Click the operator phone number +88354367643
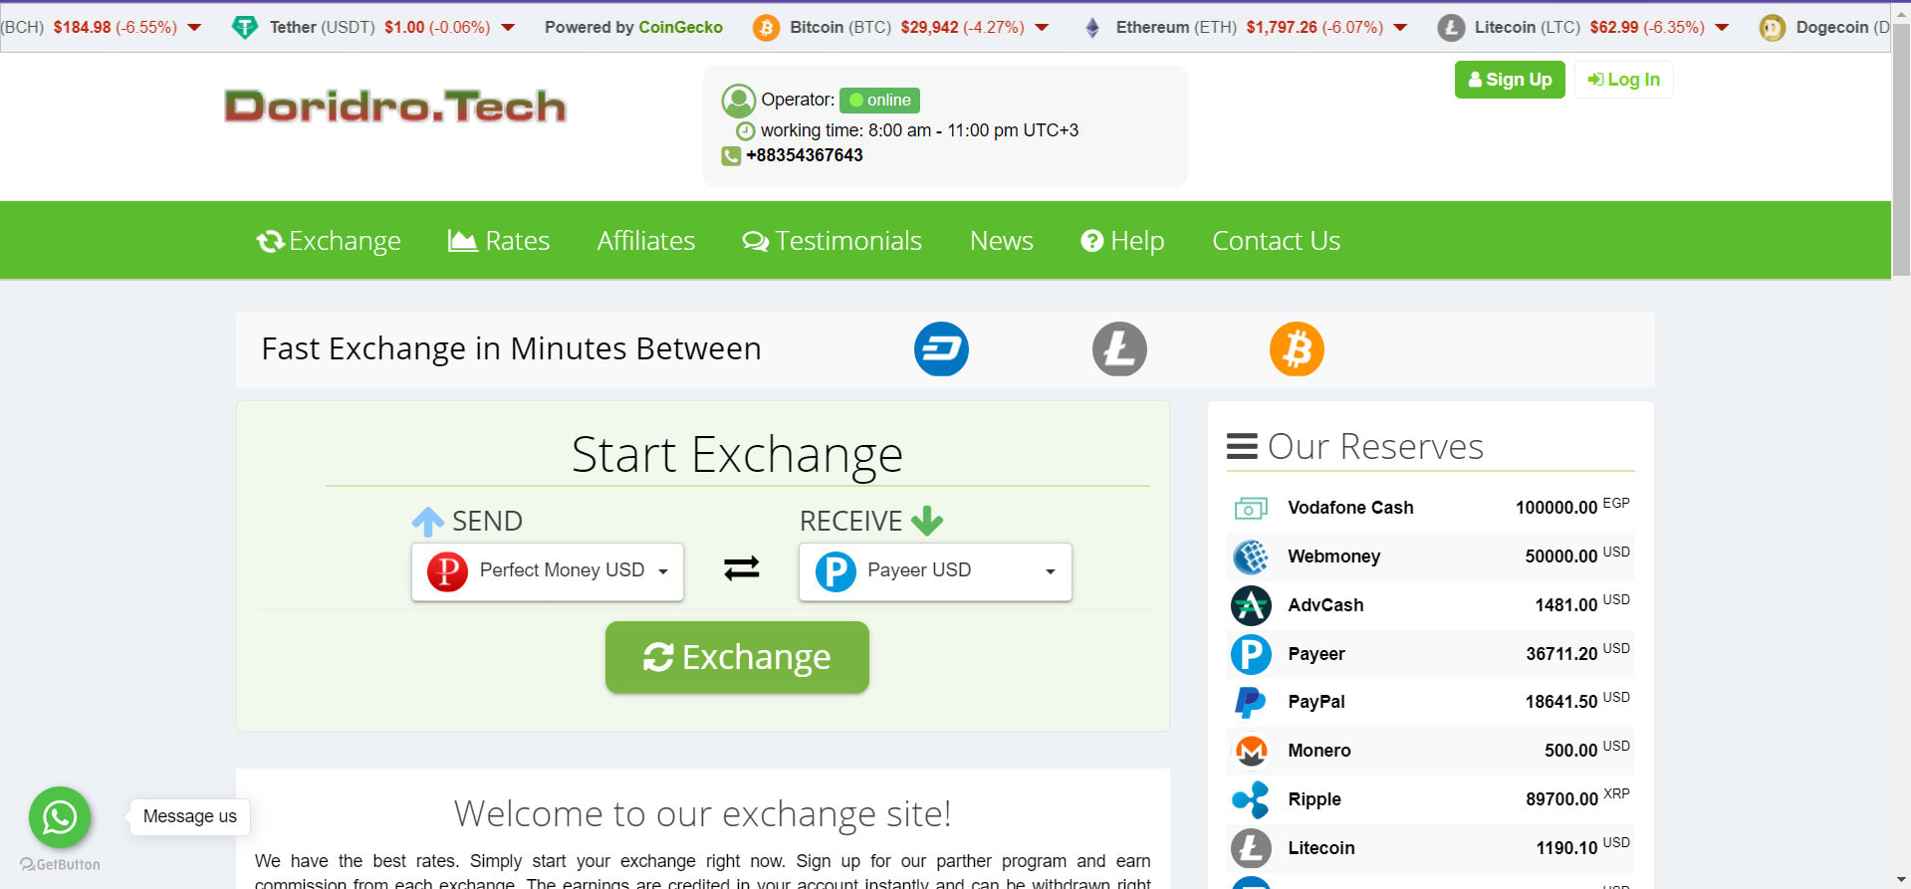This screenshot has width=1911, height=889. click(805, 155)
